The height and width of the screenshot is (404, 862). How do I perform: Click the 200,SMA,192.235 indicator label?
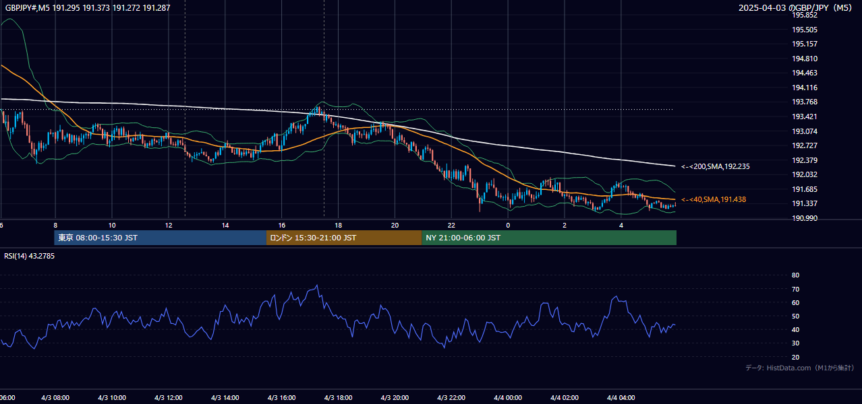[x=716, y=166]
